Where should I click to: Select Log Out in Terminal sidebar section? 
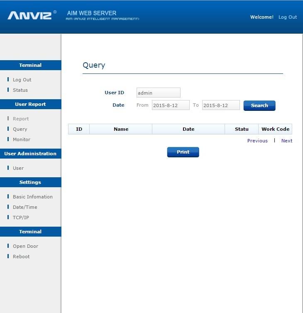coord(22,80)
